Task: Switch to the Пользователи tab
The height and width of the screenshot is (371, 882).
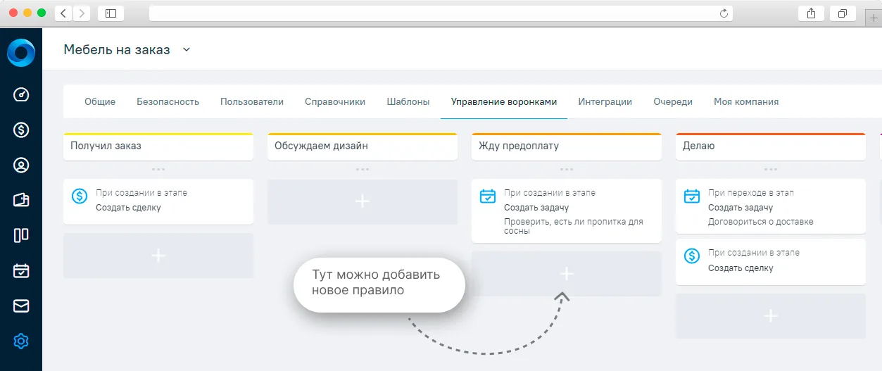Action: 252,101
